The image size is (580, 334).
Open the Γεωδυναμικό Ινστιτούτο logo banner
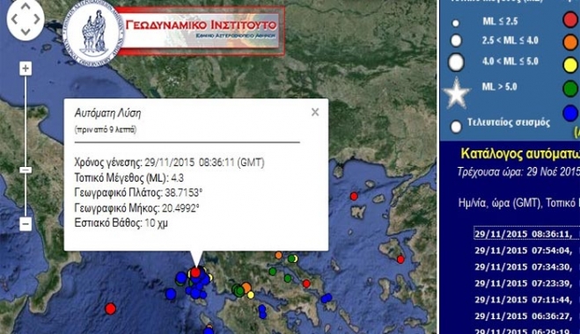tap(202, 31)
